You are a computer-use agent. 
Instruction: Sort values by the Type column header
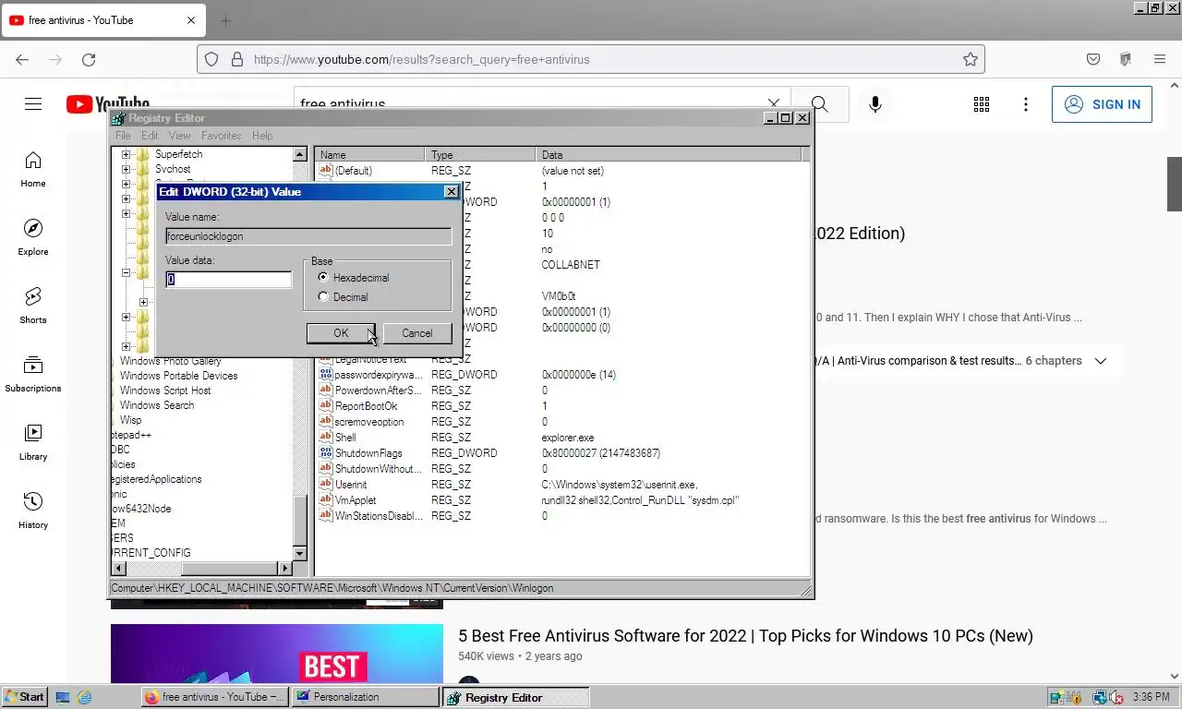point(480,155)
